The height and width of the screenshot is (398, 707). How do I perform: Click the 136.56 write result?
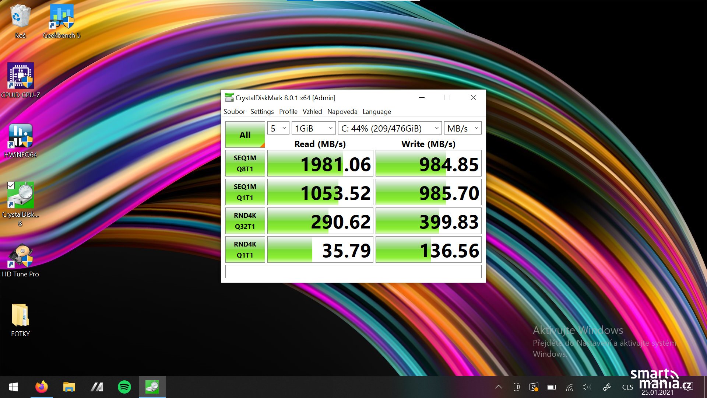429,249
